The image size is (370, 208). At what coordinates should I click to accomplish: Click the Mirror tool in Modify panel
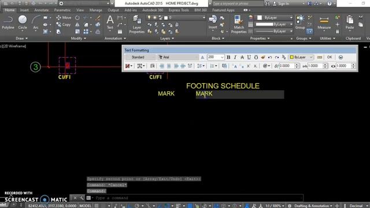pos(77,24)
